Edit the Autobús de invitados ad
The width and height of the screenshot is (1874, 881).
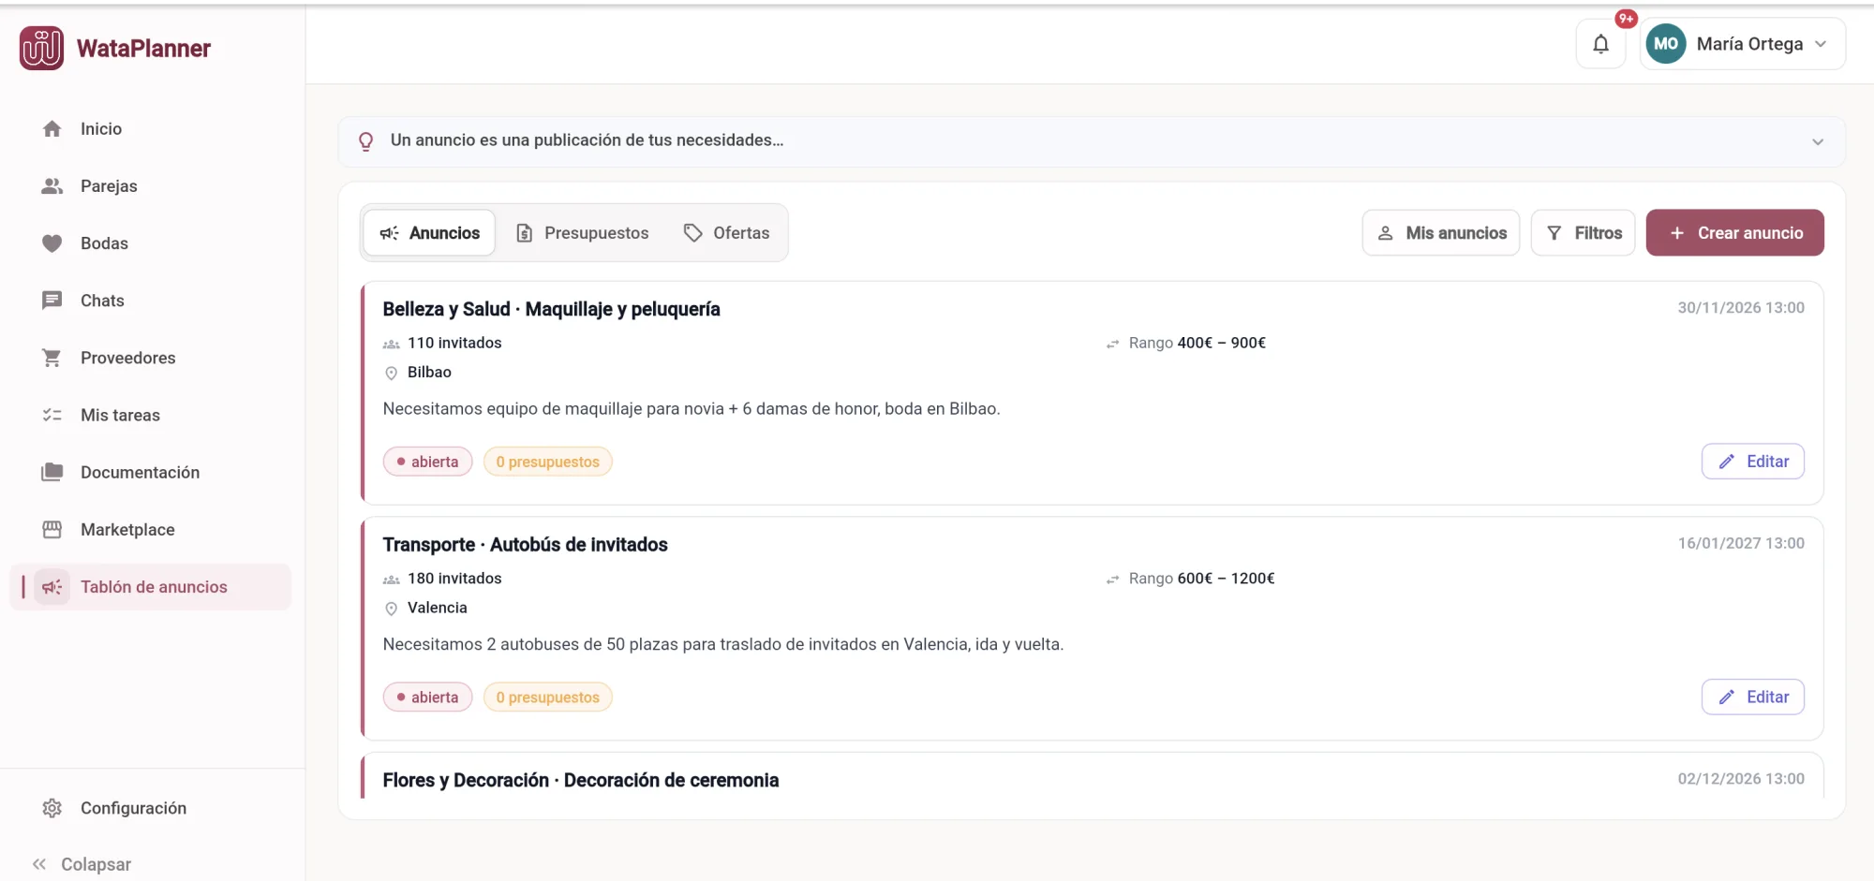1753,697
